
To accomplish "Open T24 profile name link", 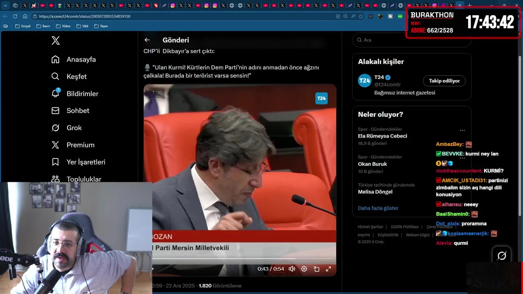I will pyautogui.click(x=379, y=77).
